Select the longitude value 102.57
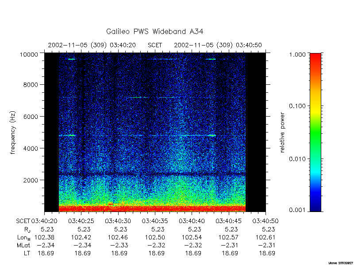This screenshot has width=354, height=265. [x=229, y=237]
